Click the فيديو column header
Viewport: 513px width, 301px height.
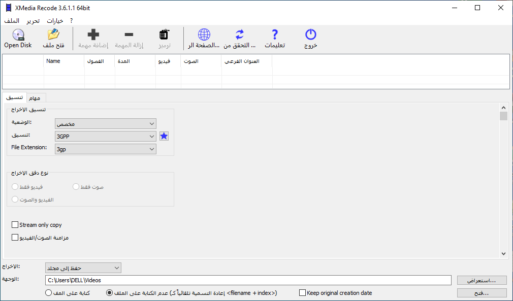tap(168, 61)
